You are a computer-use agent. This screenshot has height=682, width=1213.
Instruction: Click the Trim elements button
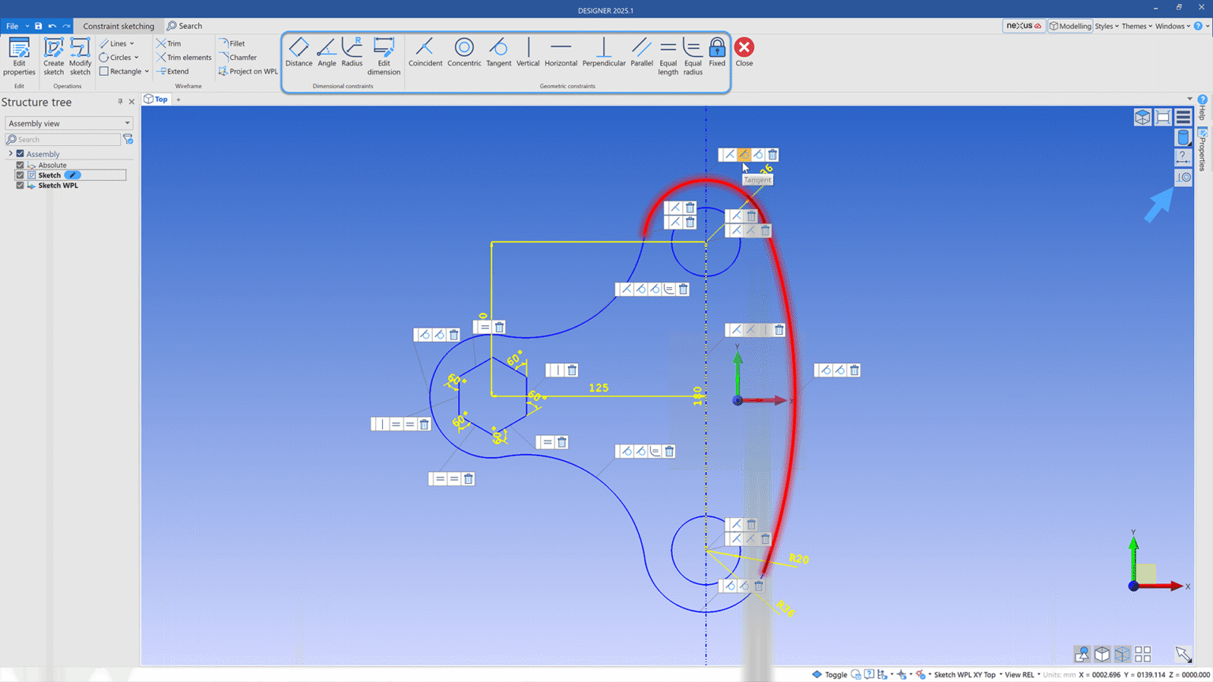click(184, 58)
